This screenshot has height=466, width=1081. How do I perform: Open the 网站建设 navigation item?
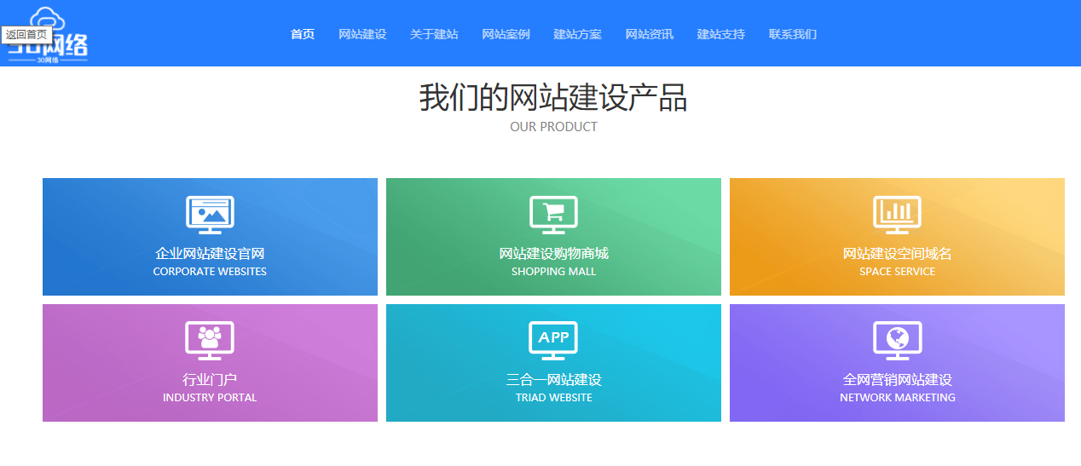pyautogui.click(x=362, y=34)
